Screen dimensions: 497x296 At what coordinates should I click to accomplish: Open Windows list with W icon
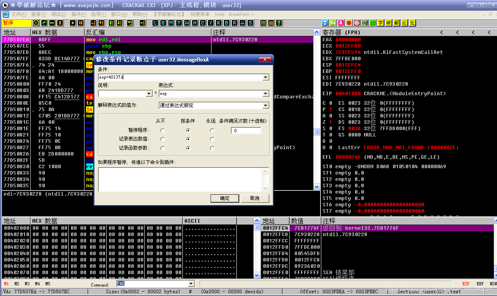[187, 23]
